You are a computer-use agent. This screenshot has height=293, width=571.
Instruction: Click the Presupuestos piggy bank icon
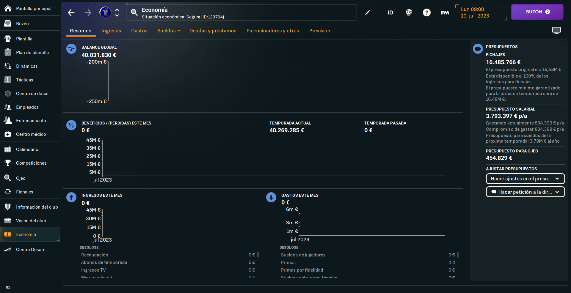[x=478, y=48]
